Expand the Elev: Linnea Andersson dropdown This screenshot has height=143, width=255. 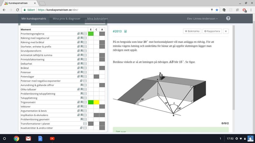point(203,19)
